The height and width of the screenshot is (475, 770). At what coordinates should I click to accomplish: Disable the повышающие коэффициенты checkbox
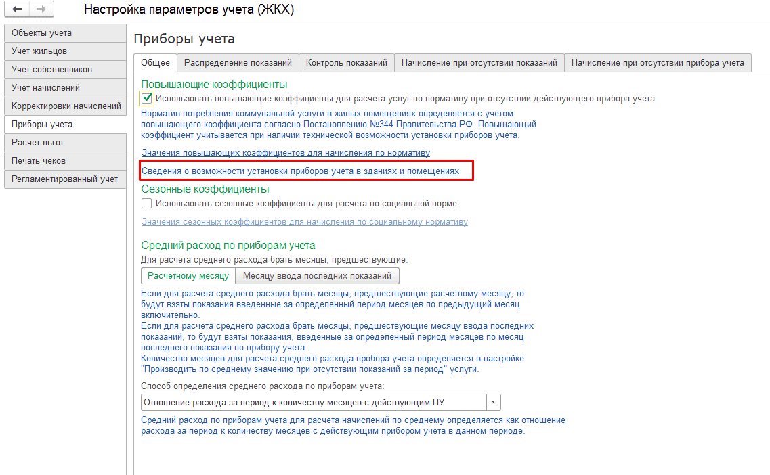coord(146,98)
